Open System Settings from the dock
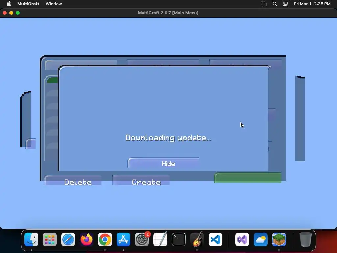This screenshot has height=253, width=337. coord(142,239)
